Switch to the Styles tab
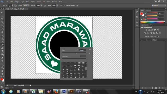 pos(151,25)
